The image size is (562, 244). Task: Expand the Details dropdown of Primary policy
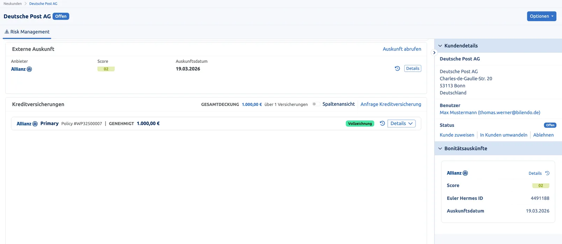pos(401,123)
